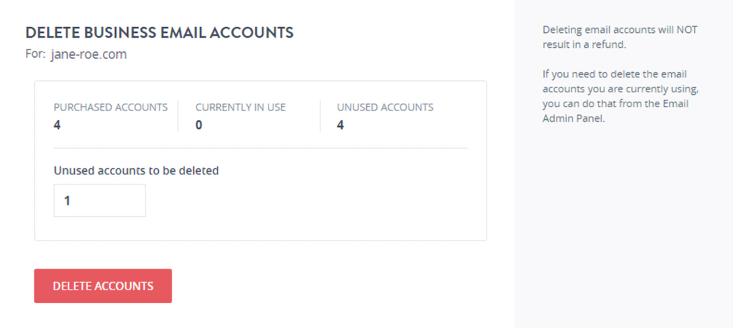Click the separator between Purchased and In Use
This screenshot has width=733, height=328.
178,116
